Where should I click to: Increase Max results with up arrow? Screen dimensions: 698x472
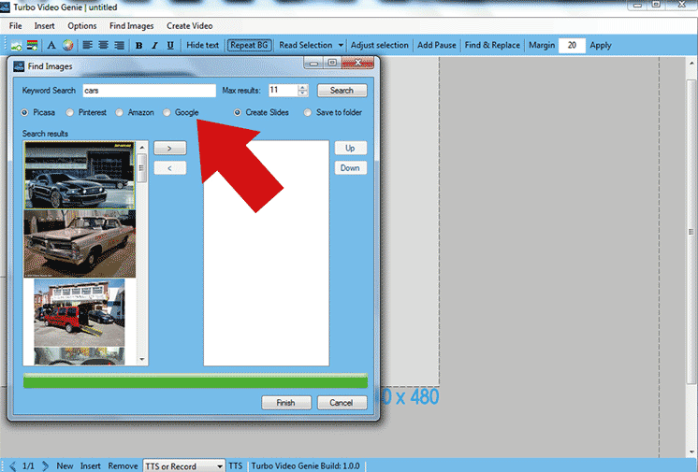pos(303,88)
